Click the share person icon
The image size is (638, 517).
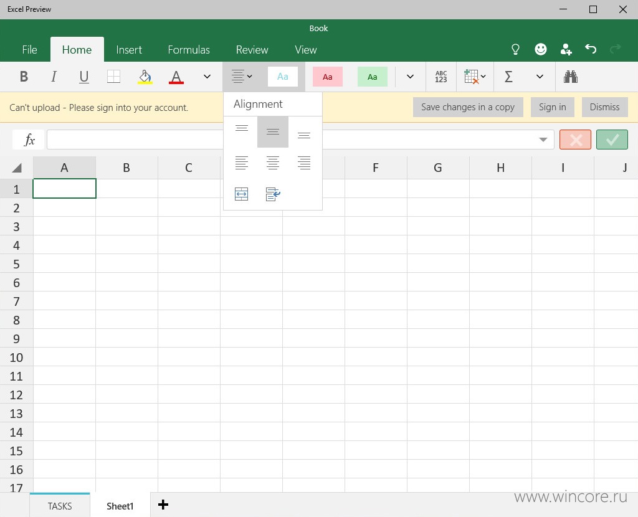tap(566, 50)
